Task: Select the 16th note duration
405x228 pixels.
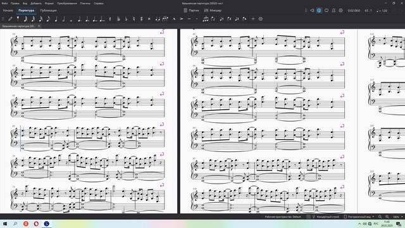Action: coord(40,18)
